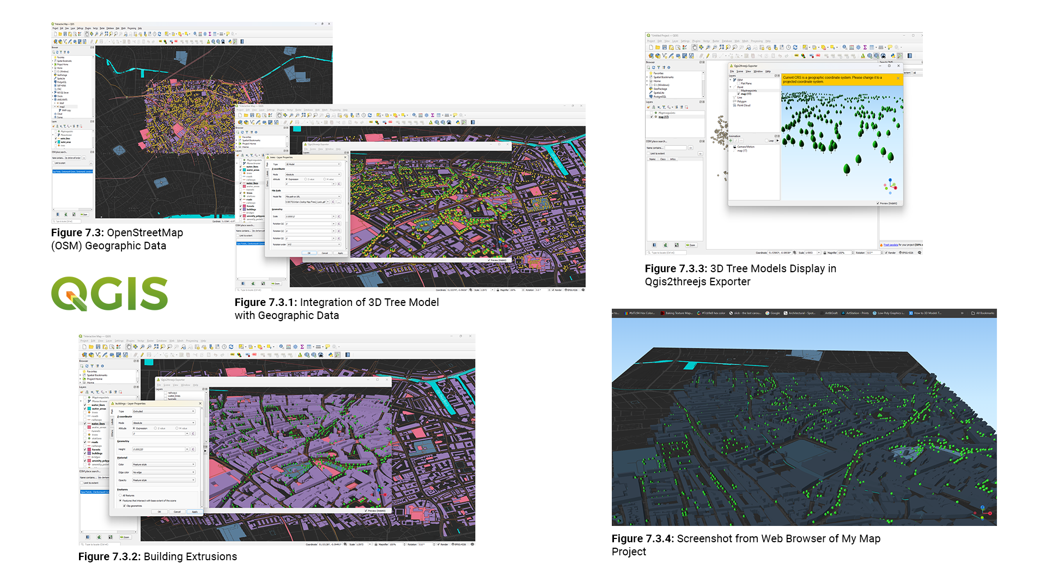Toggle map (17) checkbox in exporter Point group

tap(738, 94)
